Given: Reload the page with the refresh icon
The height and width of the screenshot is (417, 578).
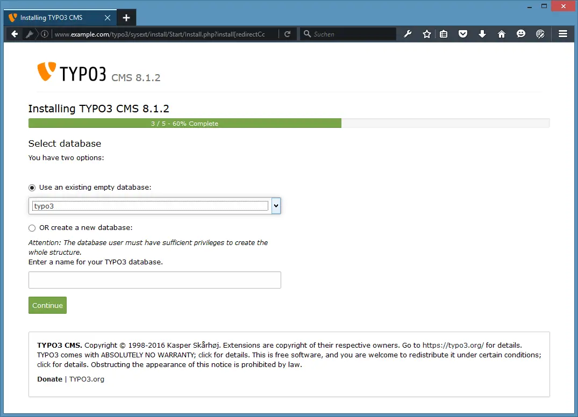Looking at the screenshot, I should pos(288,34).
